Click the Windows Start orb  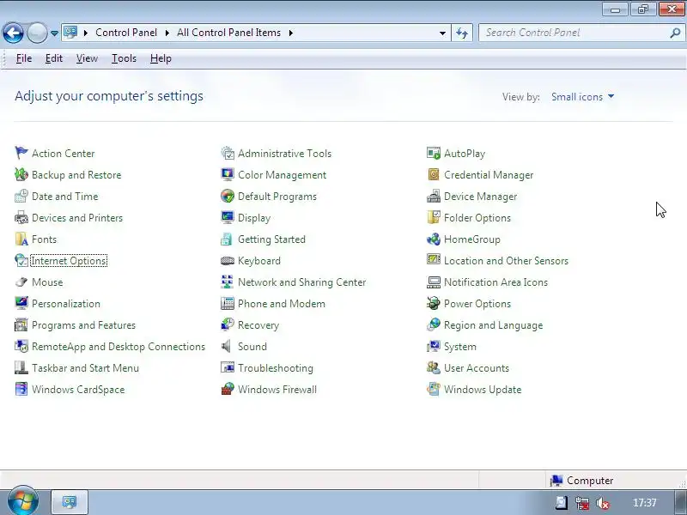(23, 500)
